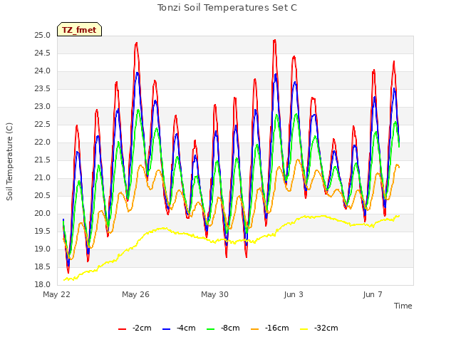This screenshot has height=342, width=456.
Task: Click the 19.5 y-axis value
Action: [x=43, y=231]
